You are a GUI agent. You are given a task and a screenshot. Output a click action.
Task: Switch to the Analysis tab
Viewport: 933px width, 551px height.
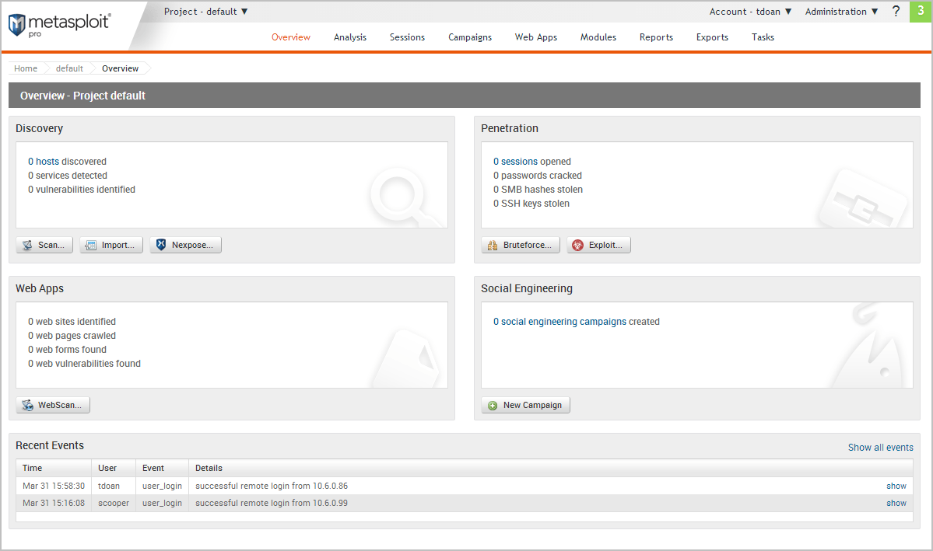coord(350,37)
